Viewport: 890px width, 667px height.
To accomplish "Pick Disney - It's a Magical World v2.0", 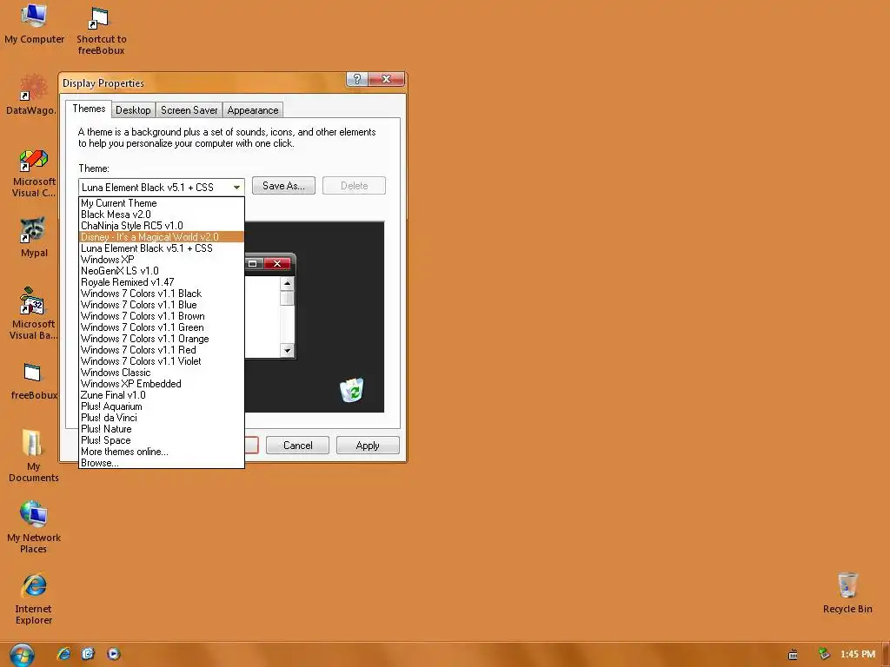I will tap(161, 237).
